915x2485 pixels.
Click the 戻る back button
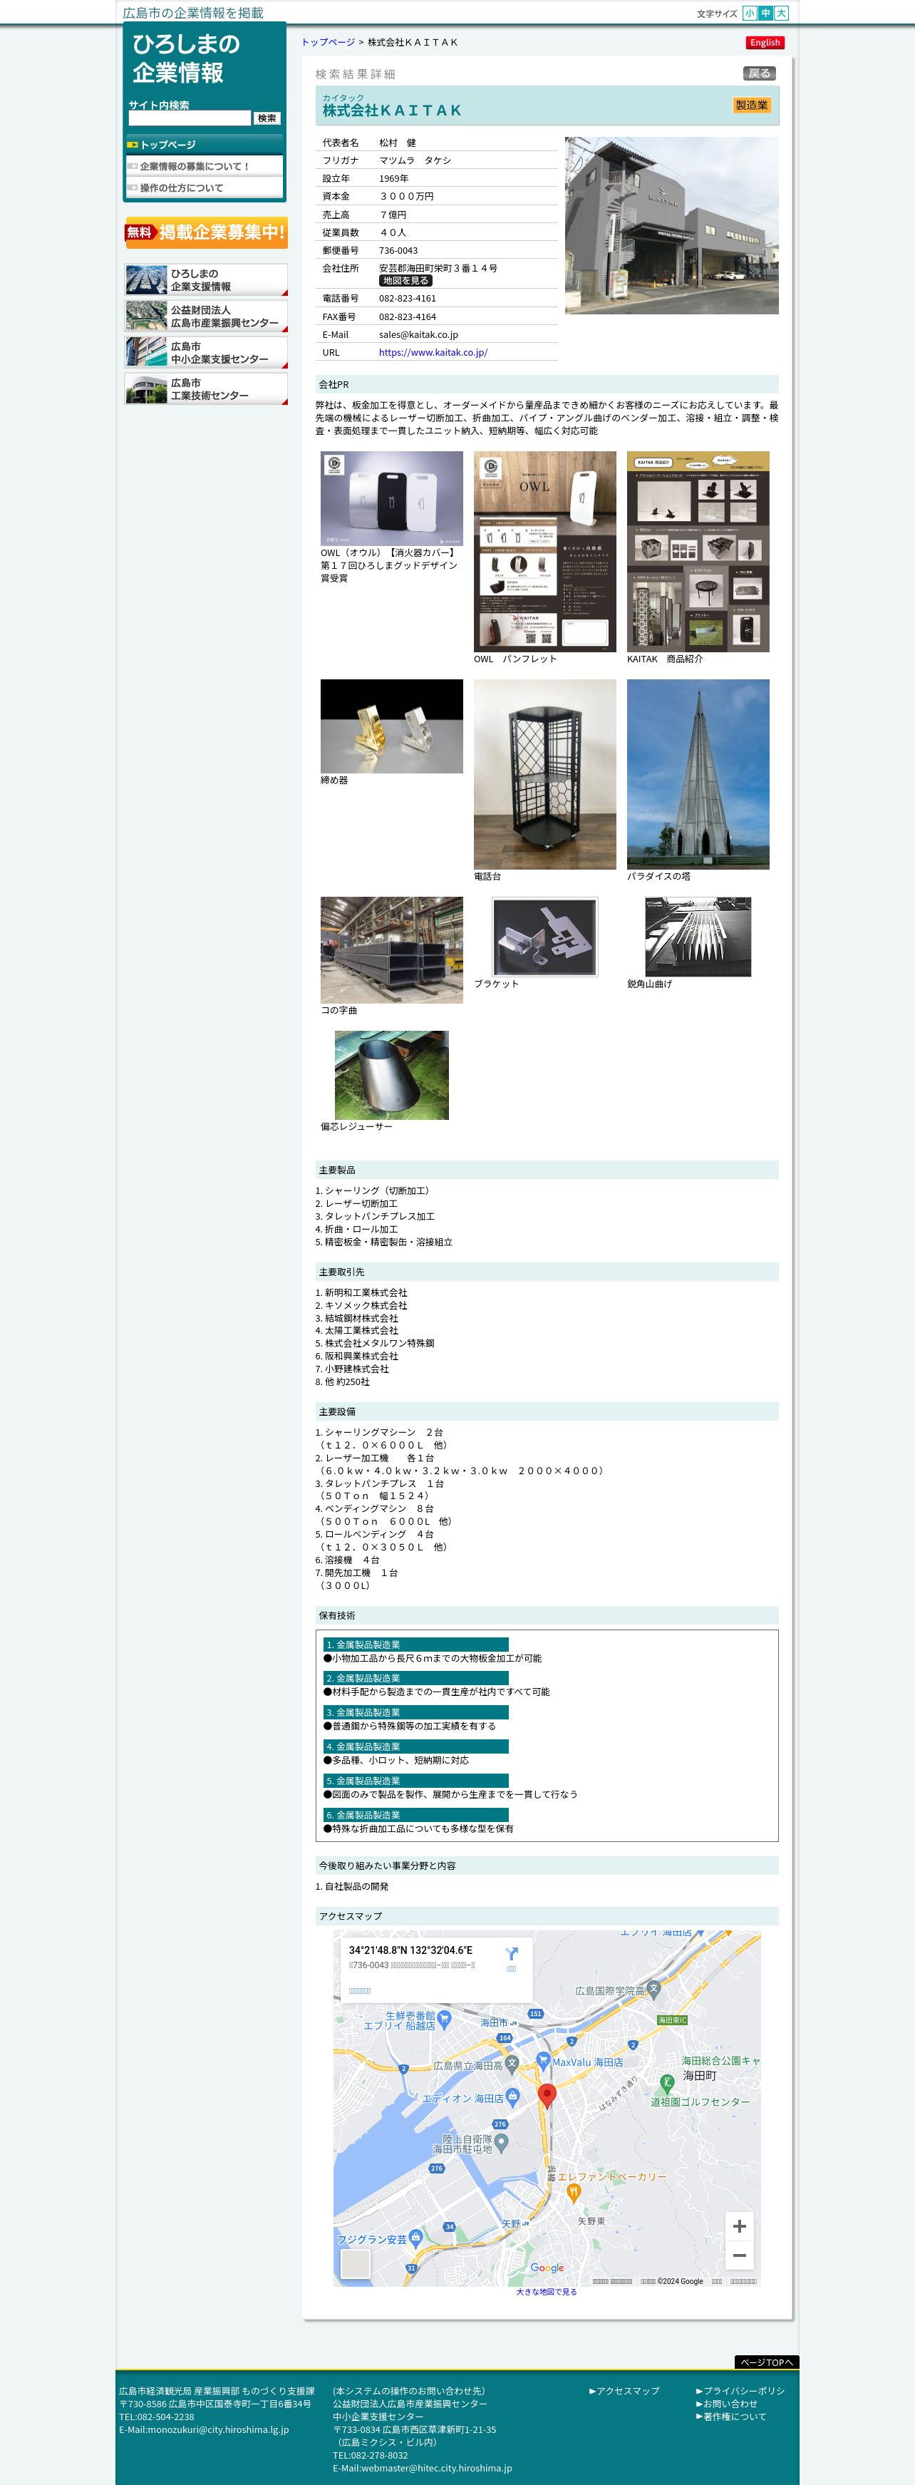coord(760,73)
